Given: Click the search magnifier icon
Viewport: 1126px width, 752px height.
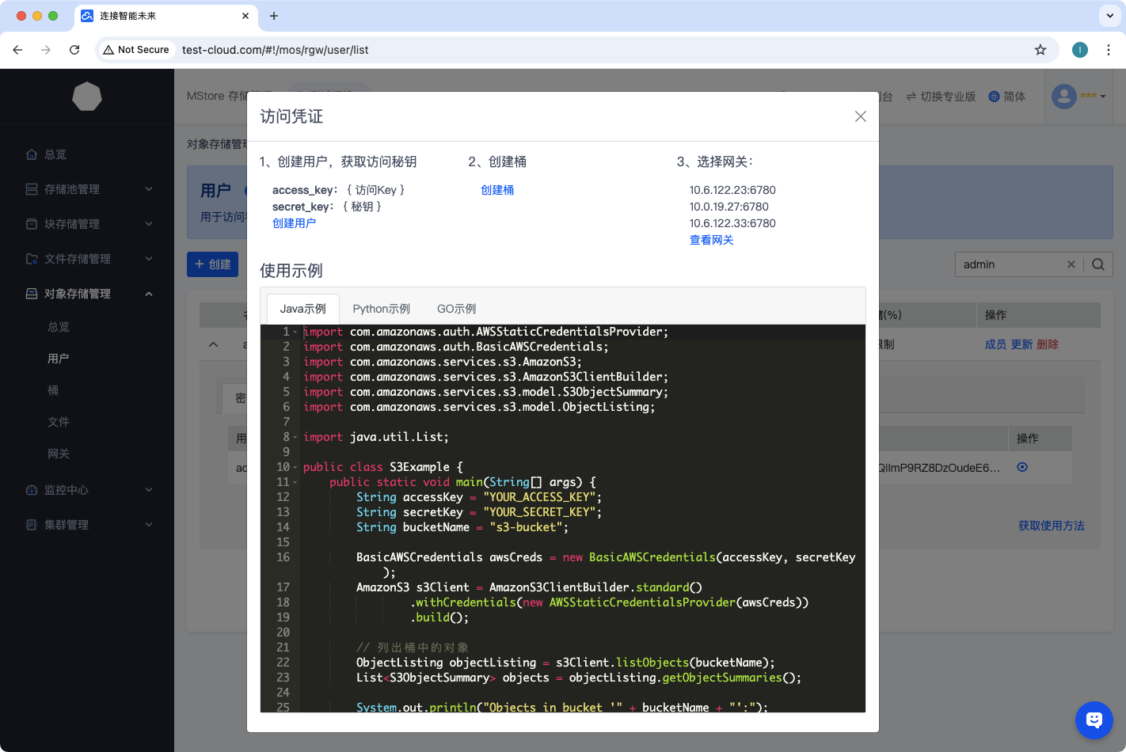Looking at the screenshot, I should pyautogui.click(x=1097, y=264).
